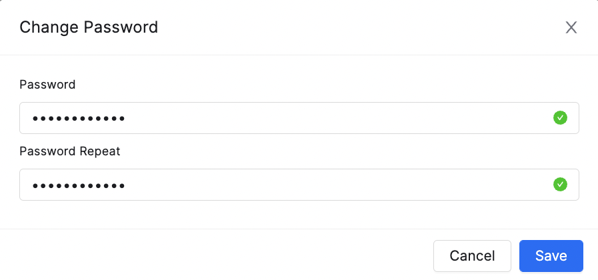598x280 pixels.
Task: Click the Password Repeat label text
Action: tap(70, 151)
